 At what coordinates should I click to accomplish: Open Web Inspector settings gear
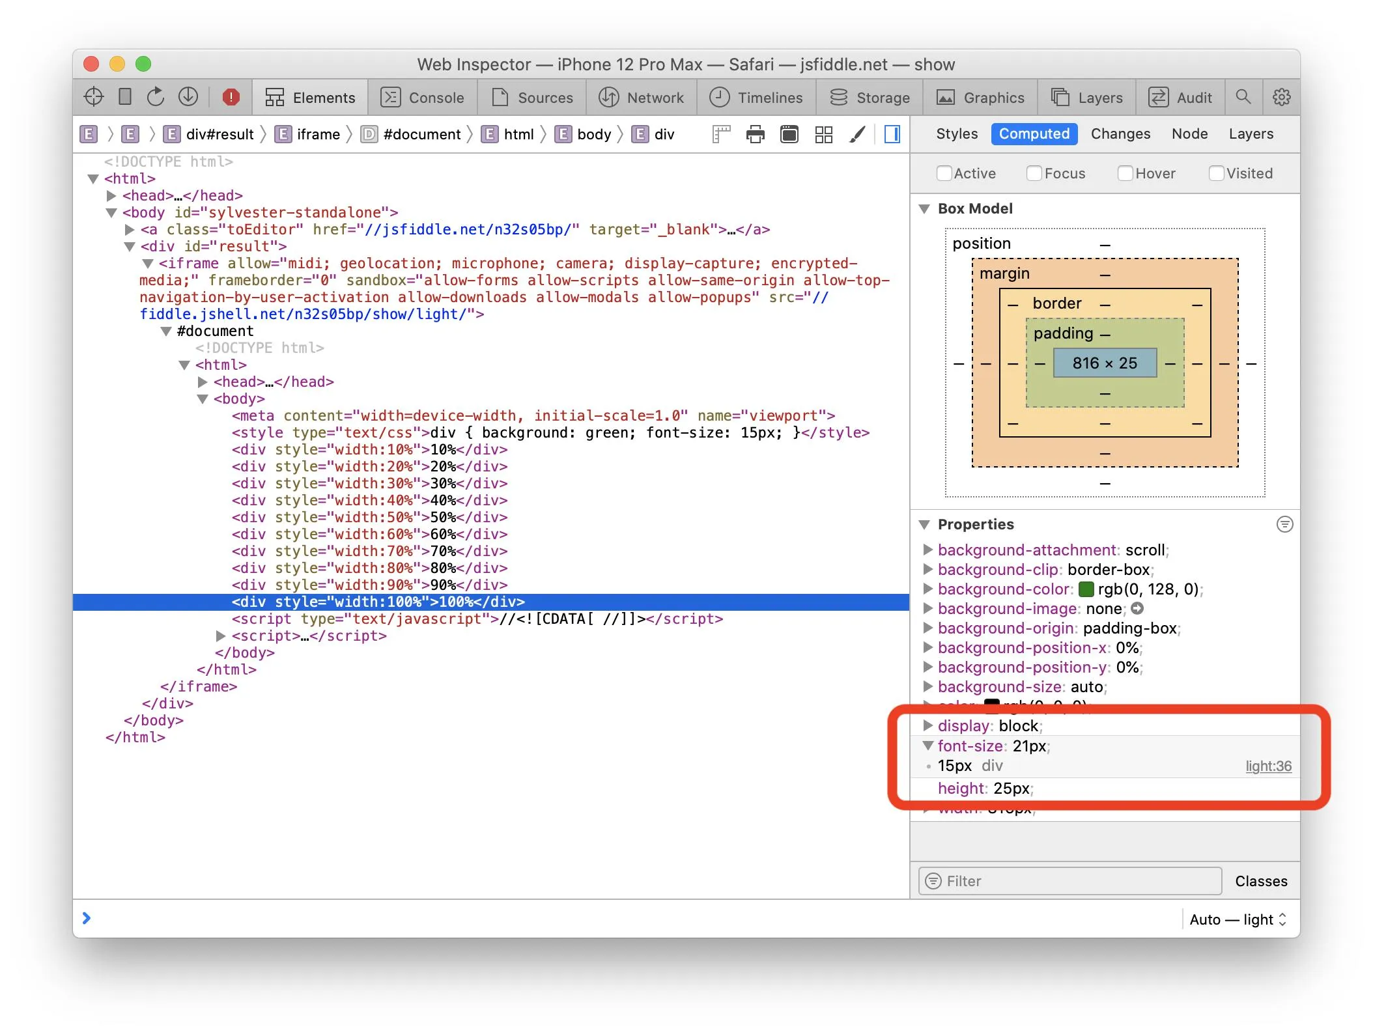click(x=1281, y=97)
